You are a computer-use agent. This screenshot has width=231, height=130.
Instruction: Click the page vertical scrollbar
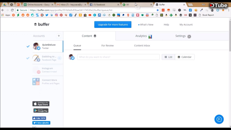tap(230, 36)
